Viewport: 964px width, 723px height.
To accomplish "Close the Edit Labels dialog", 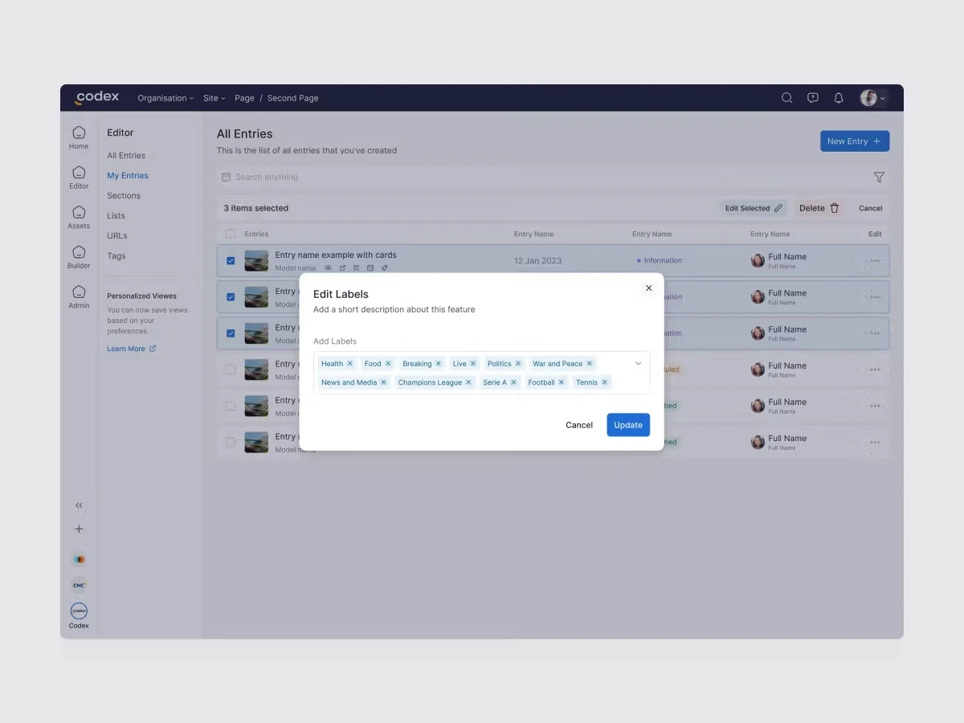I will (x=649, y=288).
